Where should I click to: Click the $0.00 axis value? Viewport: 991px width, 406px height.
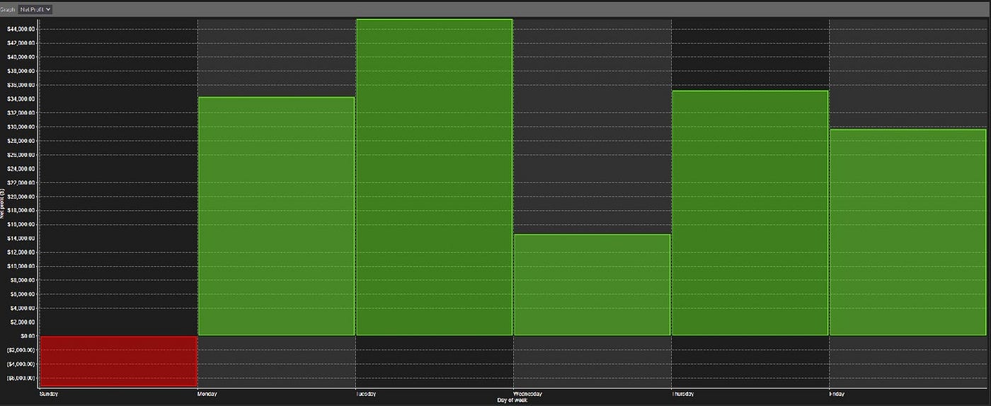click(x=29, y=336)
